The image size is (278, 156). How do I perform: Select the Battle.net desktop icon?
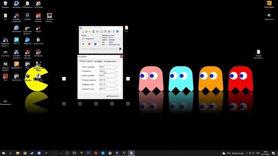coord(27,41)
